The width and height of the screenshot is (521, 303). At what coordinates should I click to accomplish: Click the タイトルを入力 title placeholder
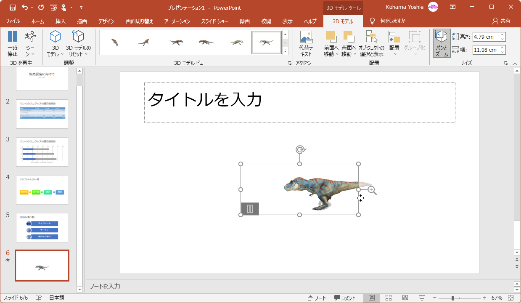[x=300, y=102]
